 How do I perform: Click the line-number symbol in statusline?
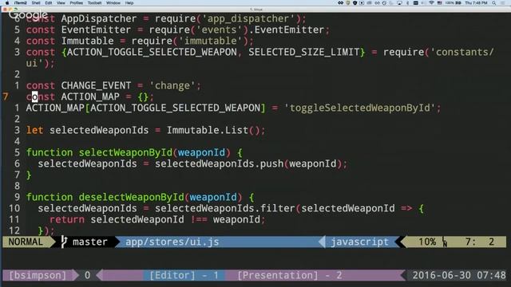(445, 242)
